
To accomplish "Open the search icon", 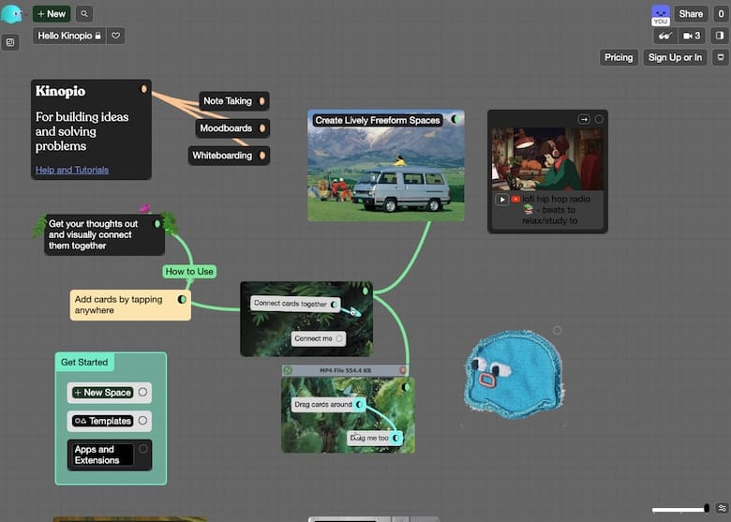I will [x=84, y=14].
